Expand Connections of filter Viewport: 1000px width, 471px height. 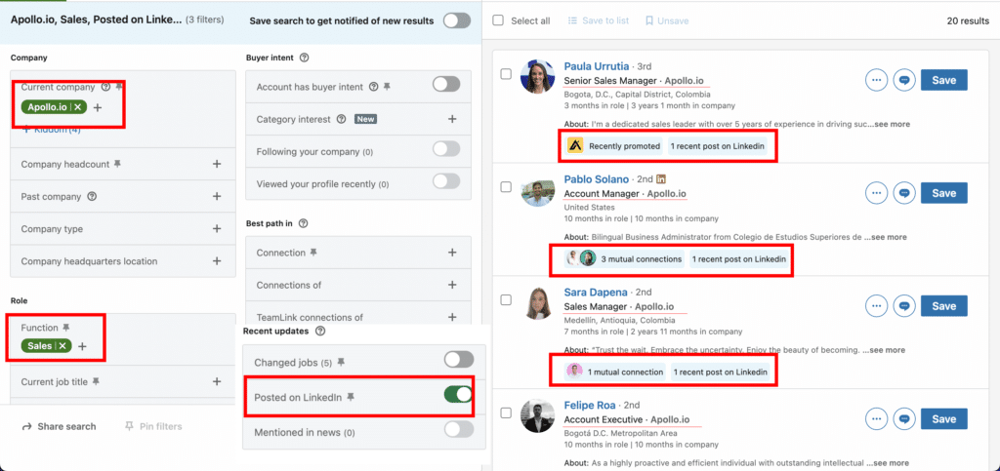452,285
